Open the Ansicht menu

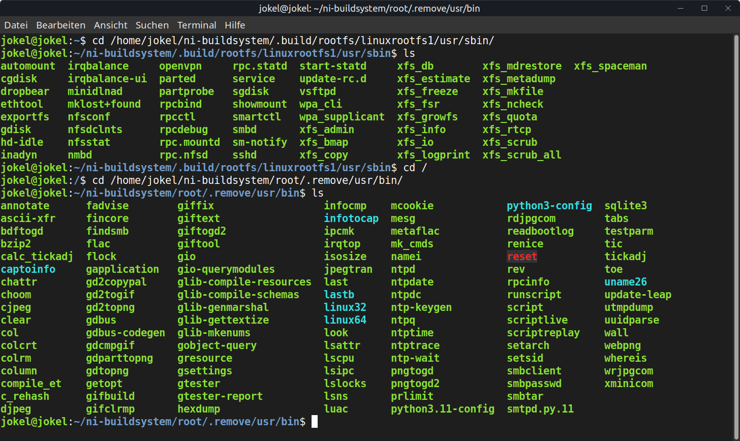pos(111,25)
